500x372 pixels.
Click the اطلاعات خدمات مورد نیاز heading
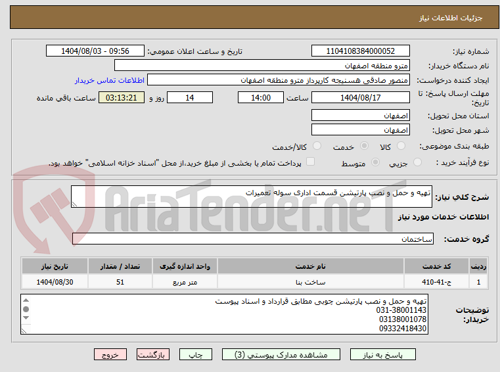point(443,217)
